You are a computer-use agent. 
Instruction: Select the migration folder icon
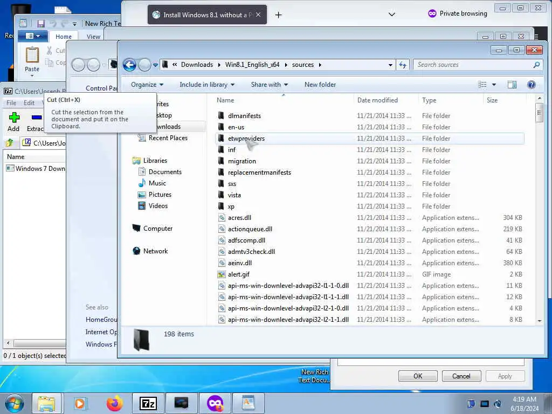point(221,161)
